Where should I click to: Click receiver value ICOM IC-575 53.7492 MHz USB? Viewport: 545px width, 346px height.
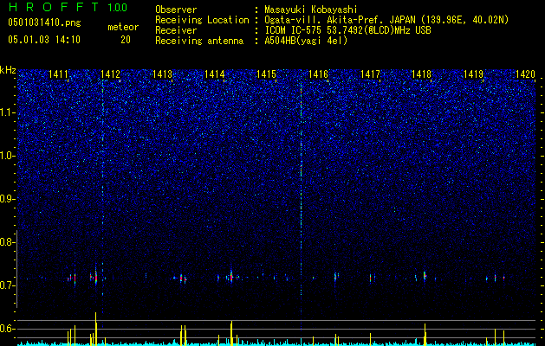pos(347,30)
